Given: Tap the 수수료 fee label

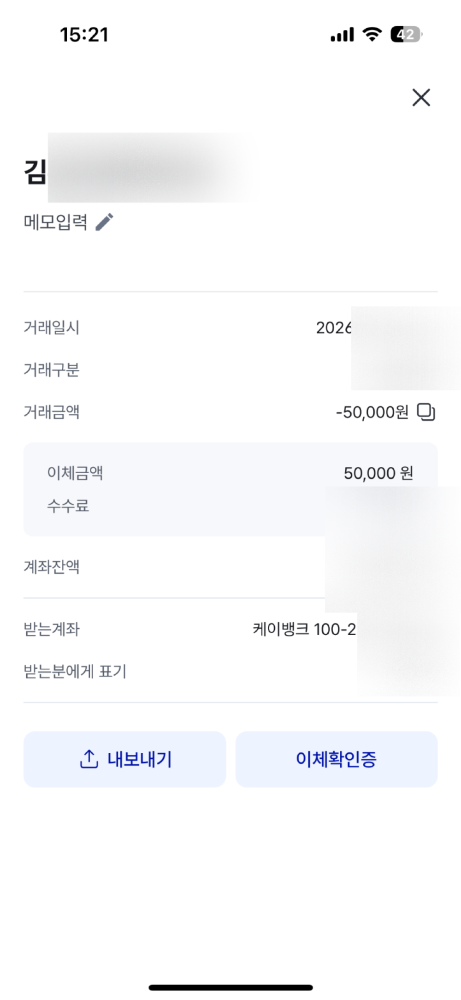Looking at the screenshot, I should [x=68, y=506].
